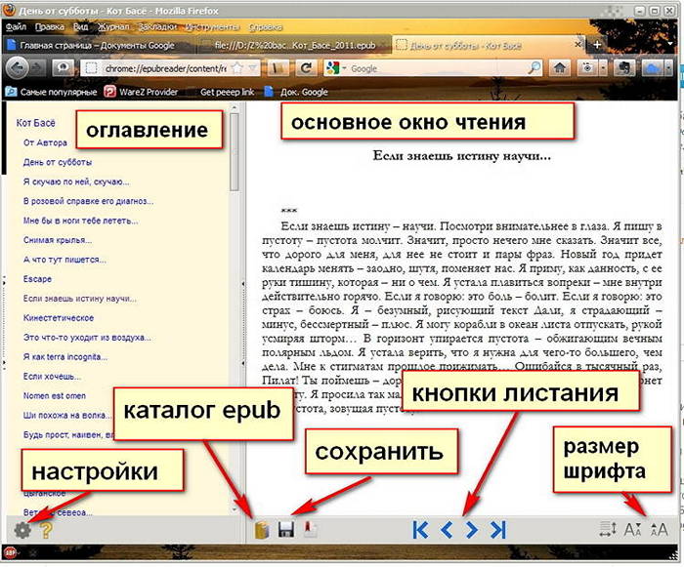Click the yellow question mark help icon
This screenshot has height=567, width=684.
point(45,530)
